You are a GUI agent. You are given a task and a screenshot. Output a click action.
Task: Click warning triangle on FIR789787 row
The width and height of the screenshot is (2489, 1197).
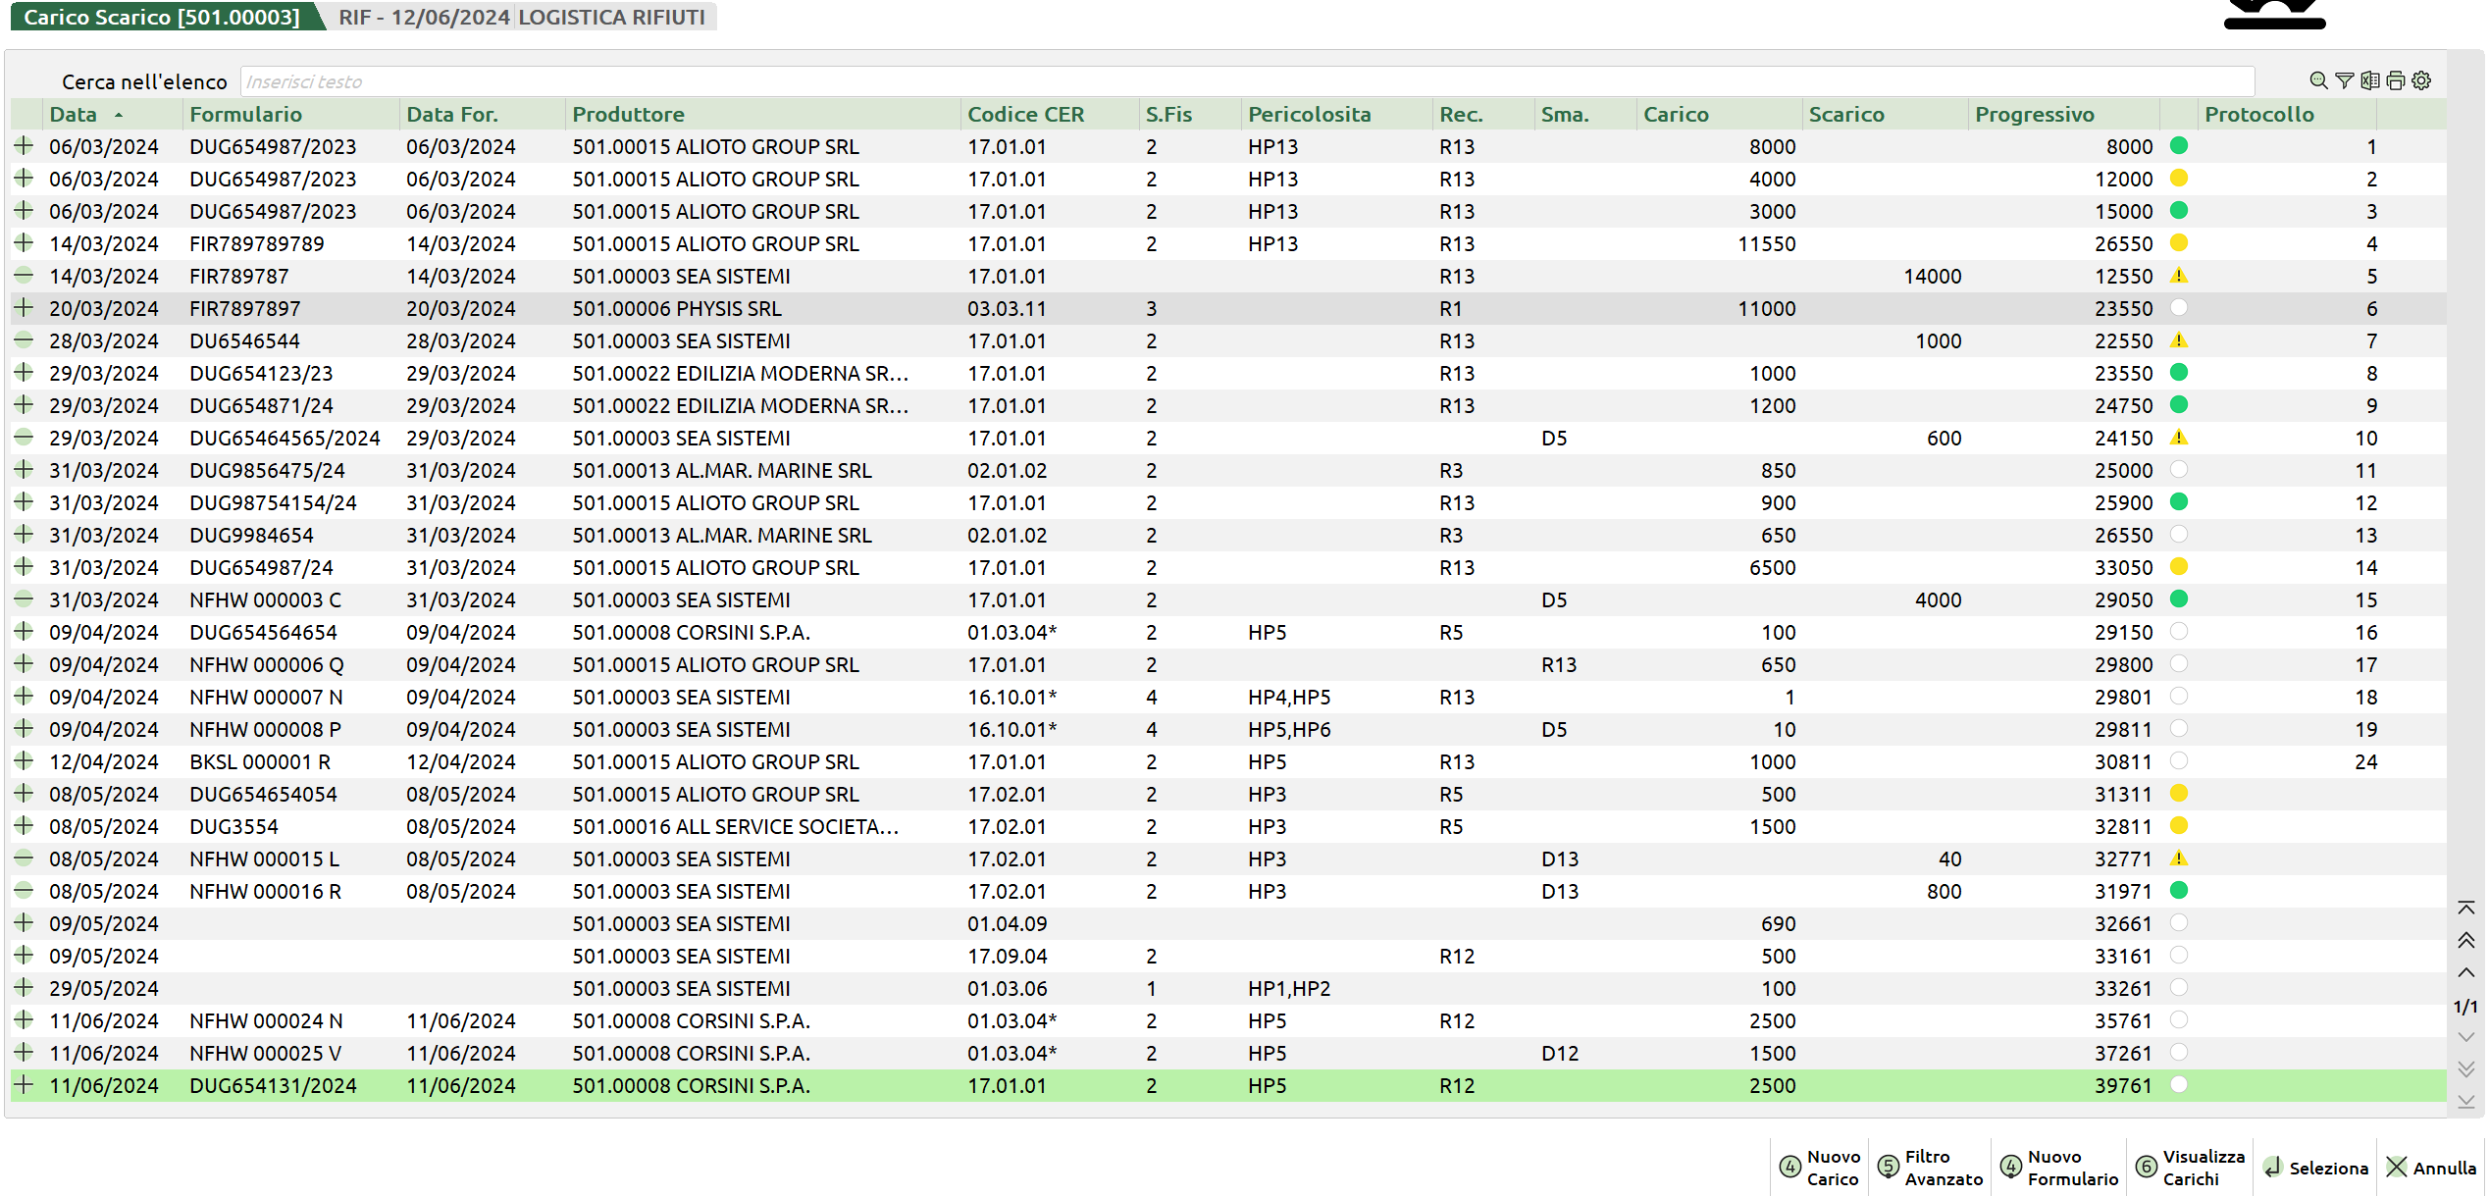[2178, 276]
